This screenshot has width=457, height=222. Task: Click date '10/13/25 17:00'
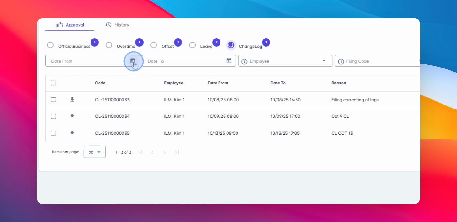tap(285, 133)
